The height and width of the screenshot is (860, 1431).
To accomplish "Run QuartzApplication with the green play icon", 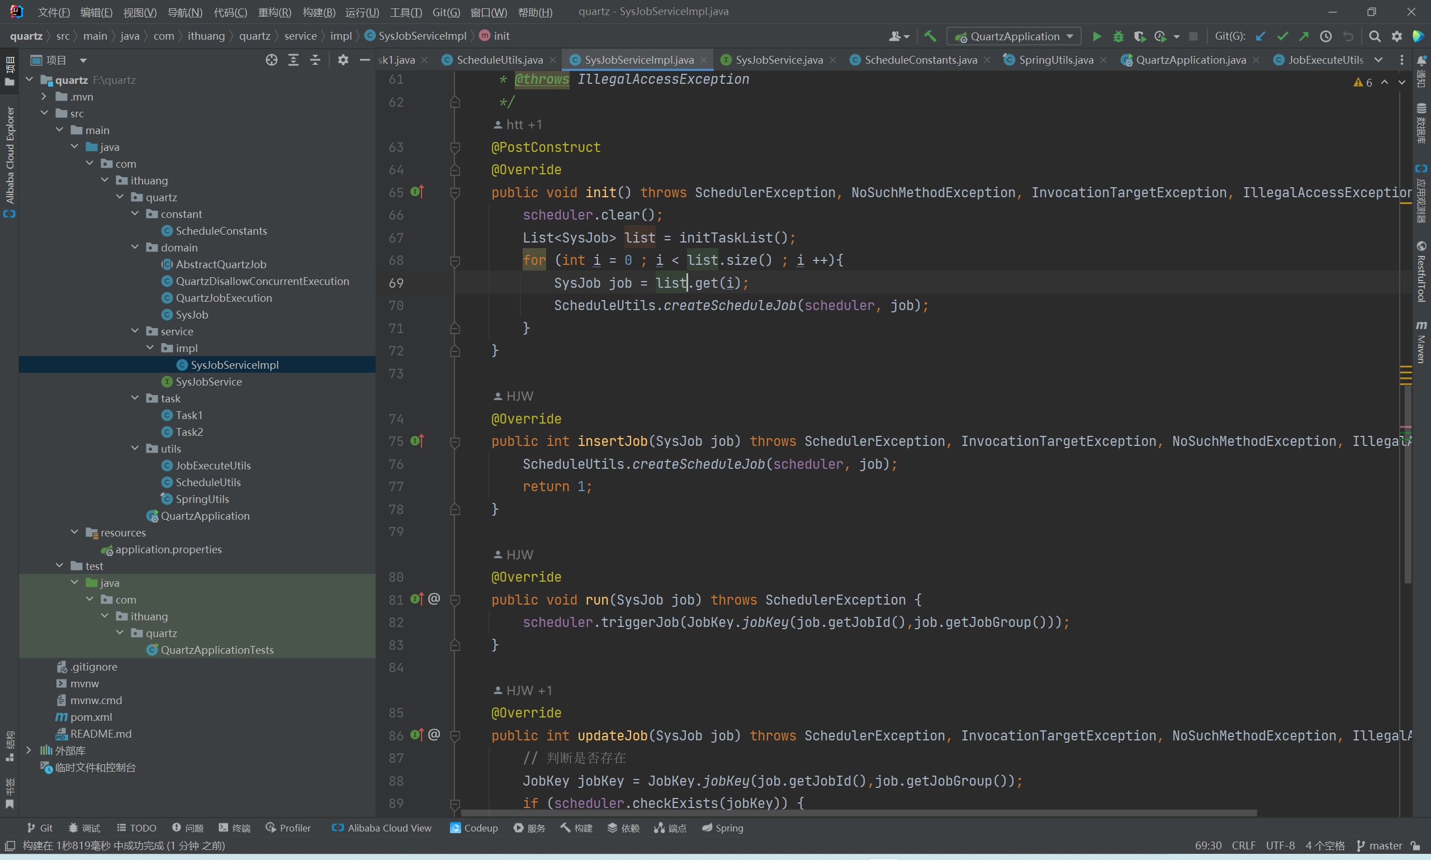I will [x=1096, y=36].
